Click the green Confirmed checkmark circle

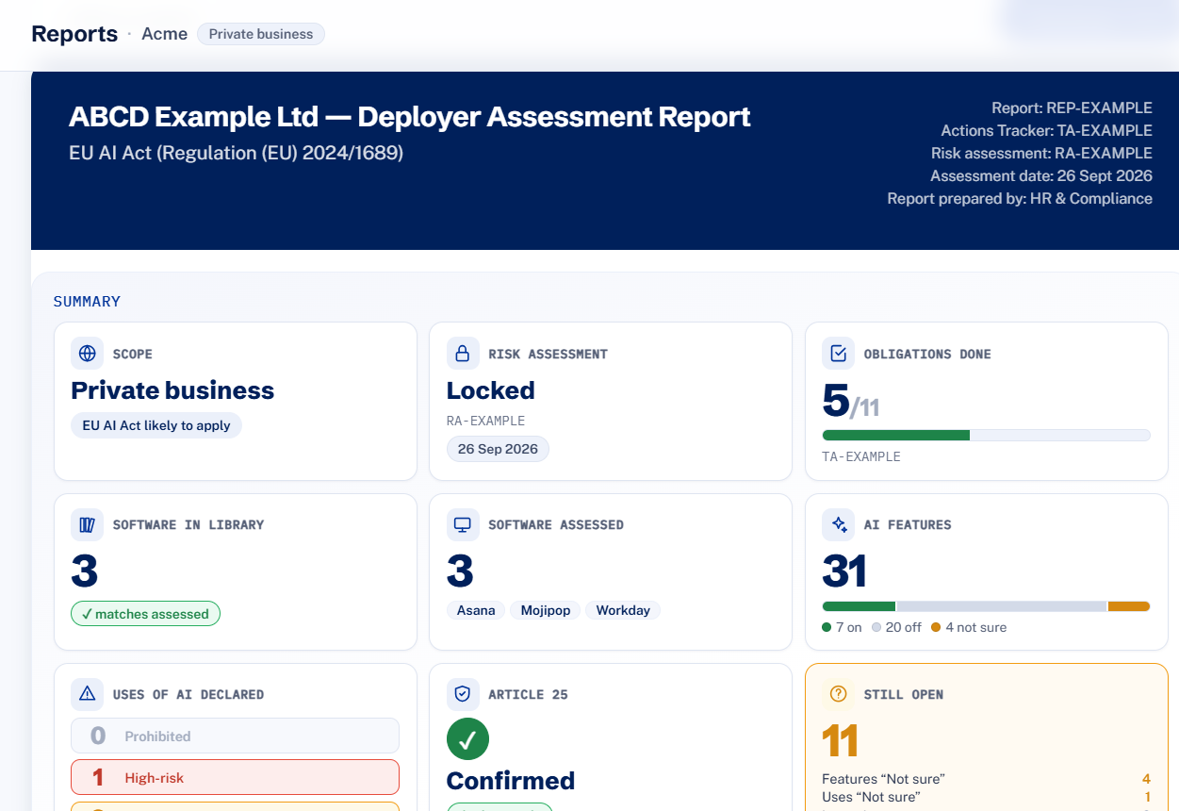467,739
